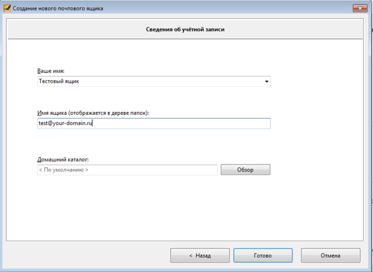Cancel using the "Отмена" button

(330, 255)
